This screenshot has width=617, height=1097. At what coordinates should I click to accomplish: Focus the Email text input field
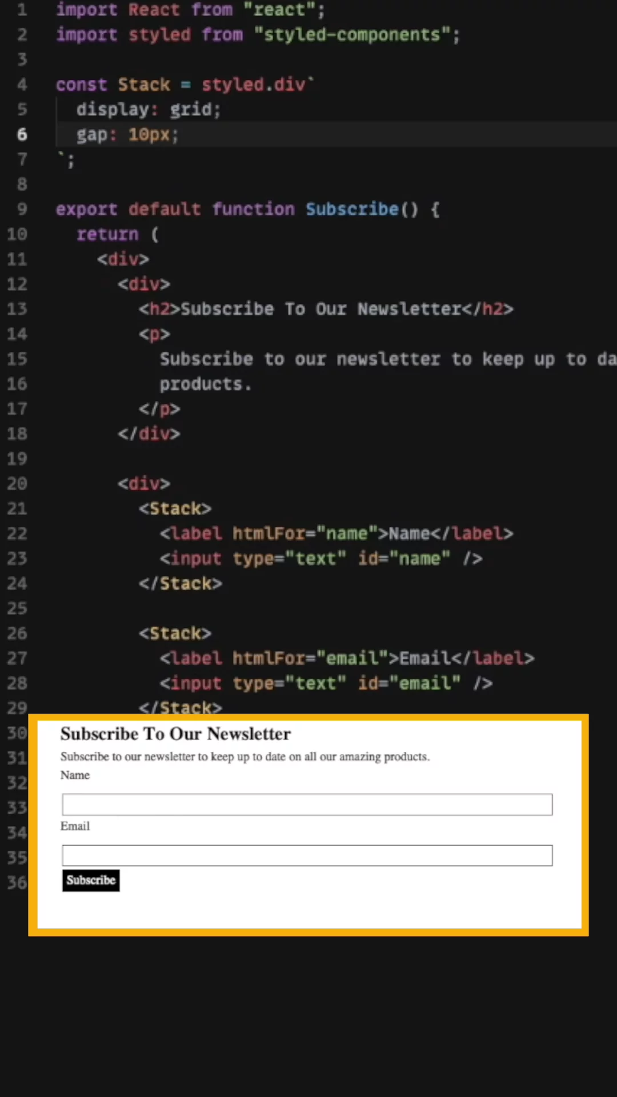point(307,855)
